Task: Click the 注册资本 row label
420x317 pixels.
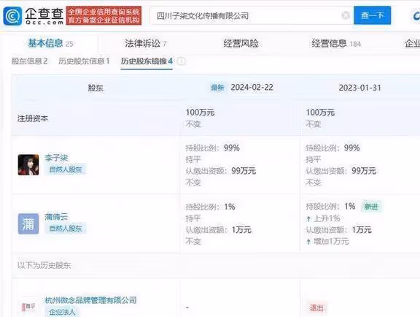Action: point(33,118)
